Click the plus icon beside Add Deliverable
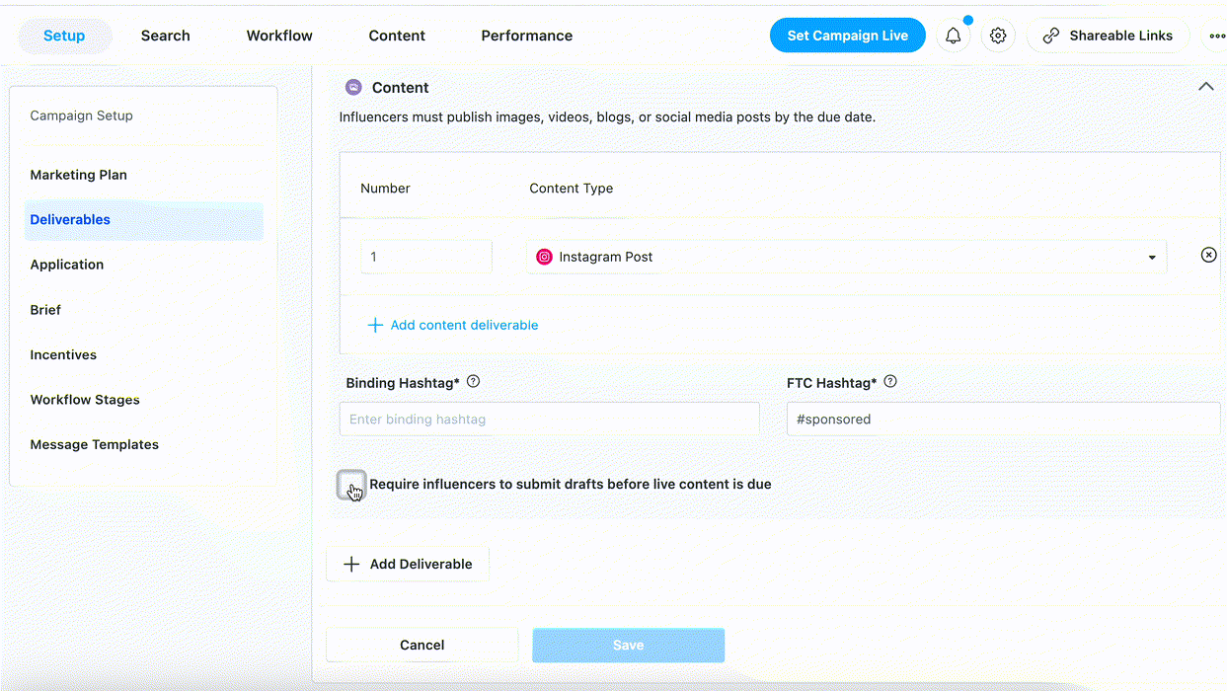1227x691 pixels. point(351,565)
